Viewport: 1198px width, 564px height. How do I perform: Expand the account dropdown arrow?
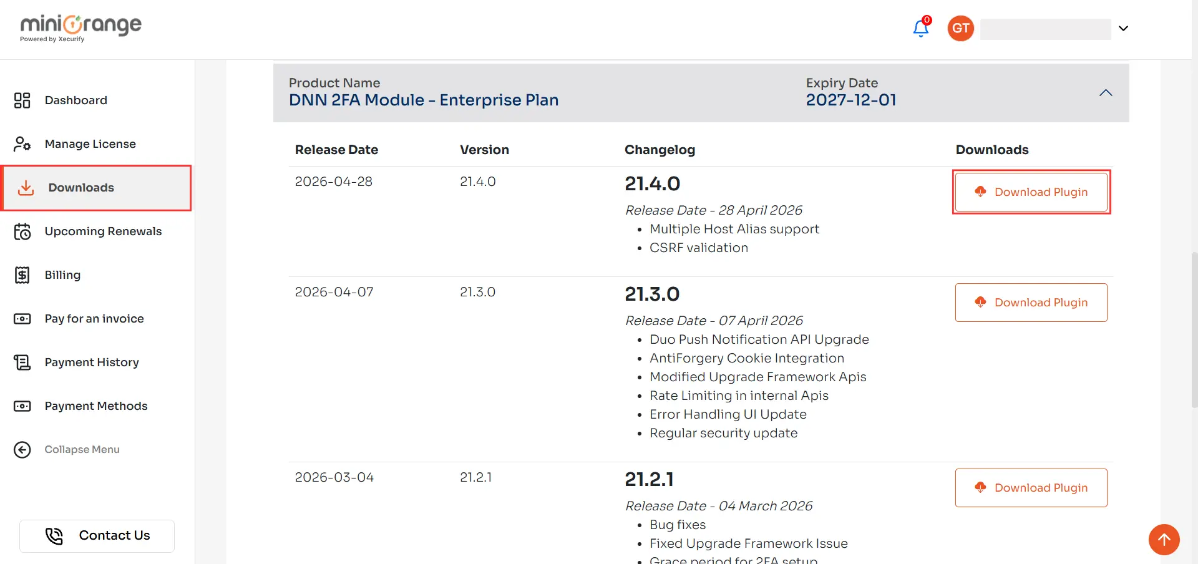click(x=1123, y=29)
